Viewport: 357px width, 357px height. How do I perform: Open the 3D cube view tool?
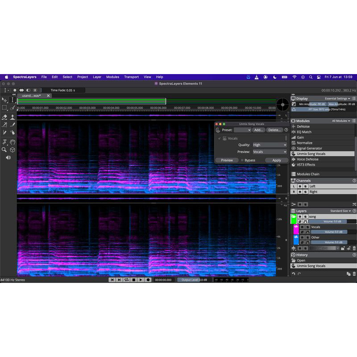[12, 150]
